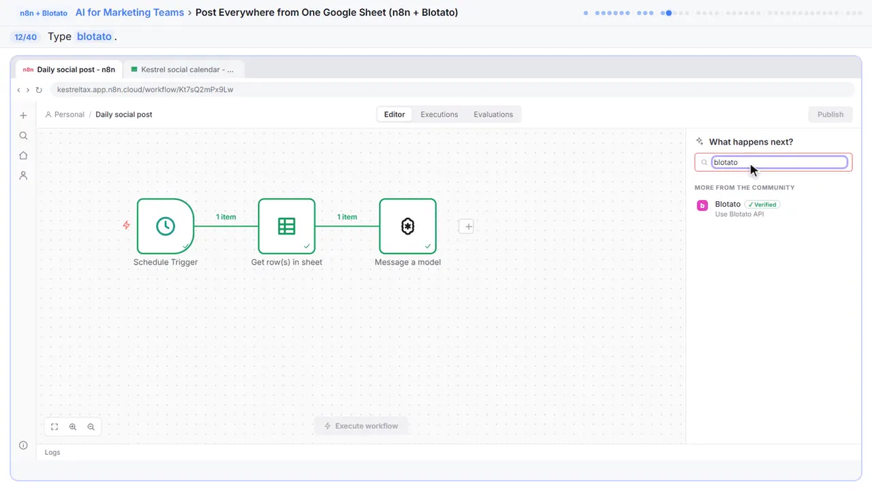Screen dimensions: 872x491
Task: Open the Schedule Trigger clock node
Action: pyautogui.click(x=166, y=226)
